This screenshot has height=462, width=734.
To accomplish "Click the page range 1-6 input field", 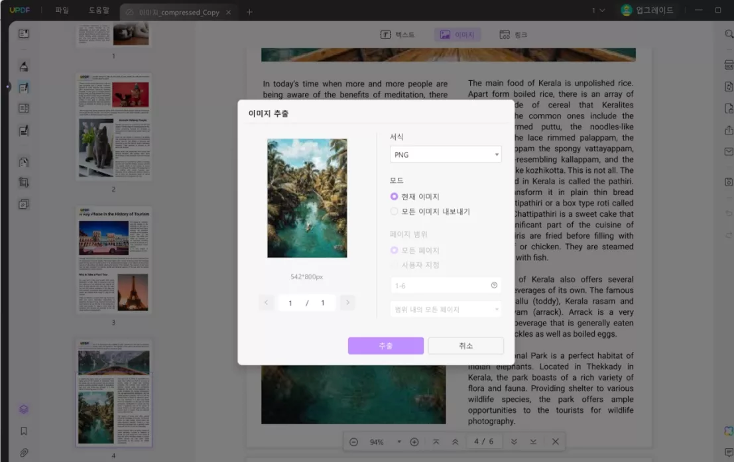I will (x=446, y=286).
